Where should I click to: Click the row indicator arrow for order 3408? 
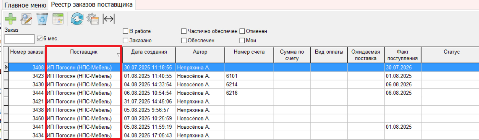[6, 67]
